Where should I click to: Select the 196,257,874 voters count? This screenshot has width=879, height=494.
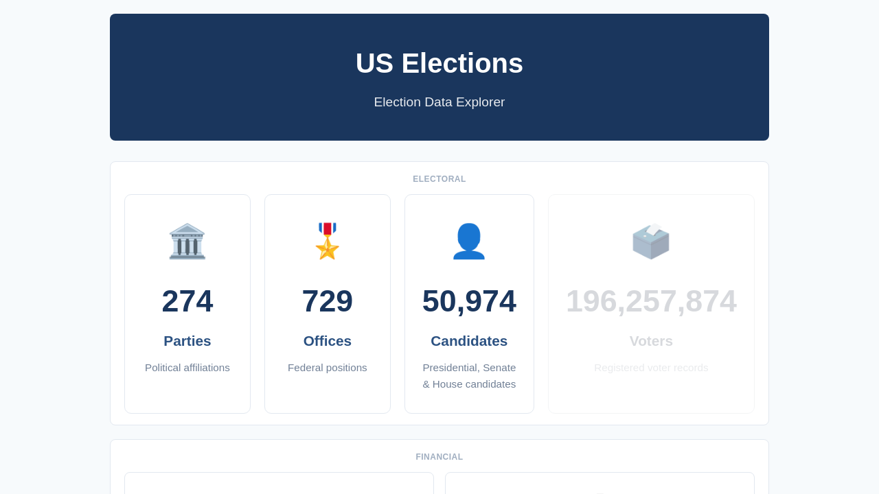pyautogui.click(x=651, y=301)
